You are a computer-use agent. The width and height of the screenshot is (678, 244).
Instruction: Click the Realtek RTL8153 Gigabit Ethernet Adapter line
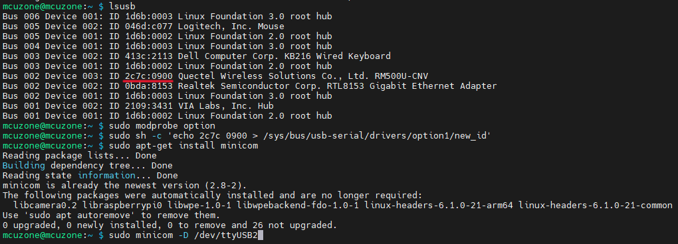249,86
